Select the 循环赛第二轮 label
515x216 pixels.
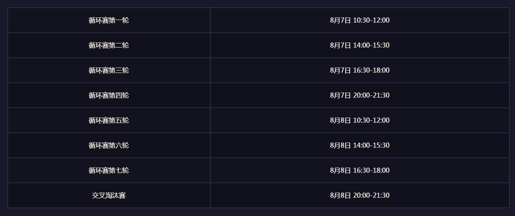109,45
